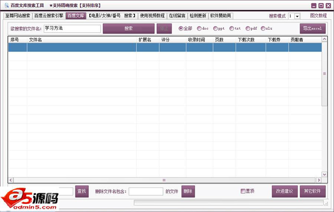The height and width of the screenshot is (212, 334).
Task: Click the app icon in the title bar
Action: coord(7,5)
